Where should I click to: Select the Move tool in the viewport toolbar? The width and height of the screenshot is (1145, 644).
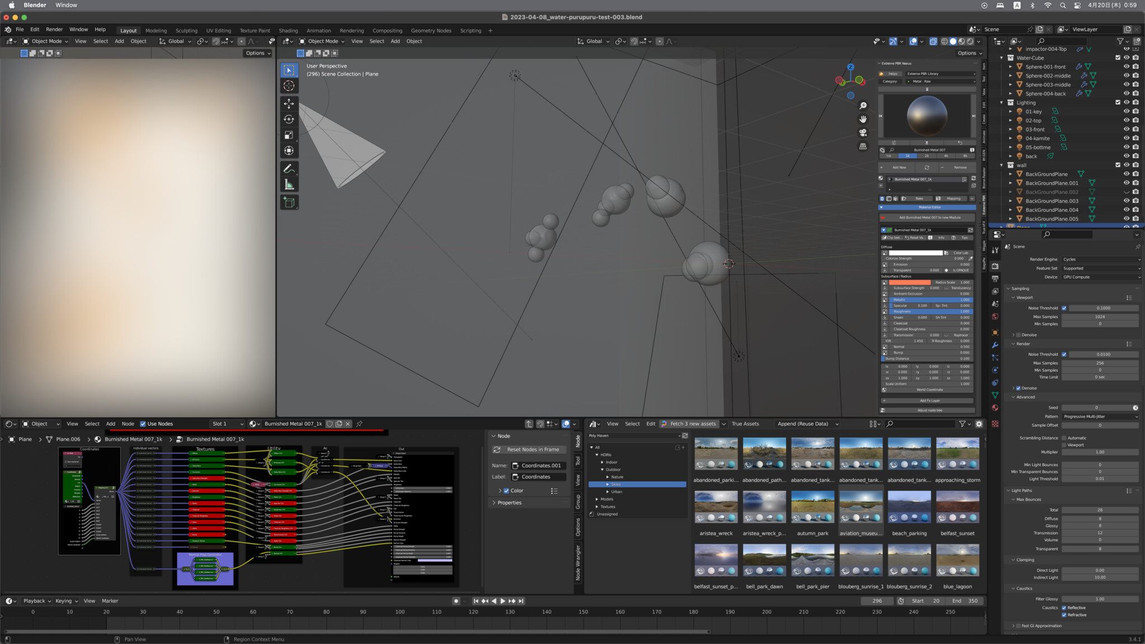[x=289, y=103]
